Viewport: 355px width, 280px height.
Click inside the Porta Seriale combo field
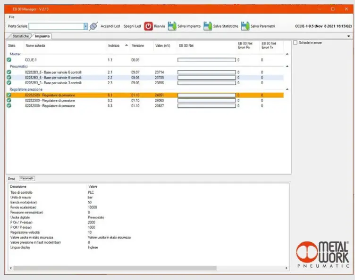pos(56,26)
